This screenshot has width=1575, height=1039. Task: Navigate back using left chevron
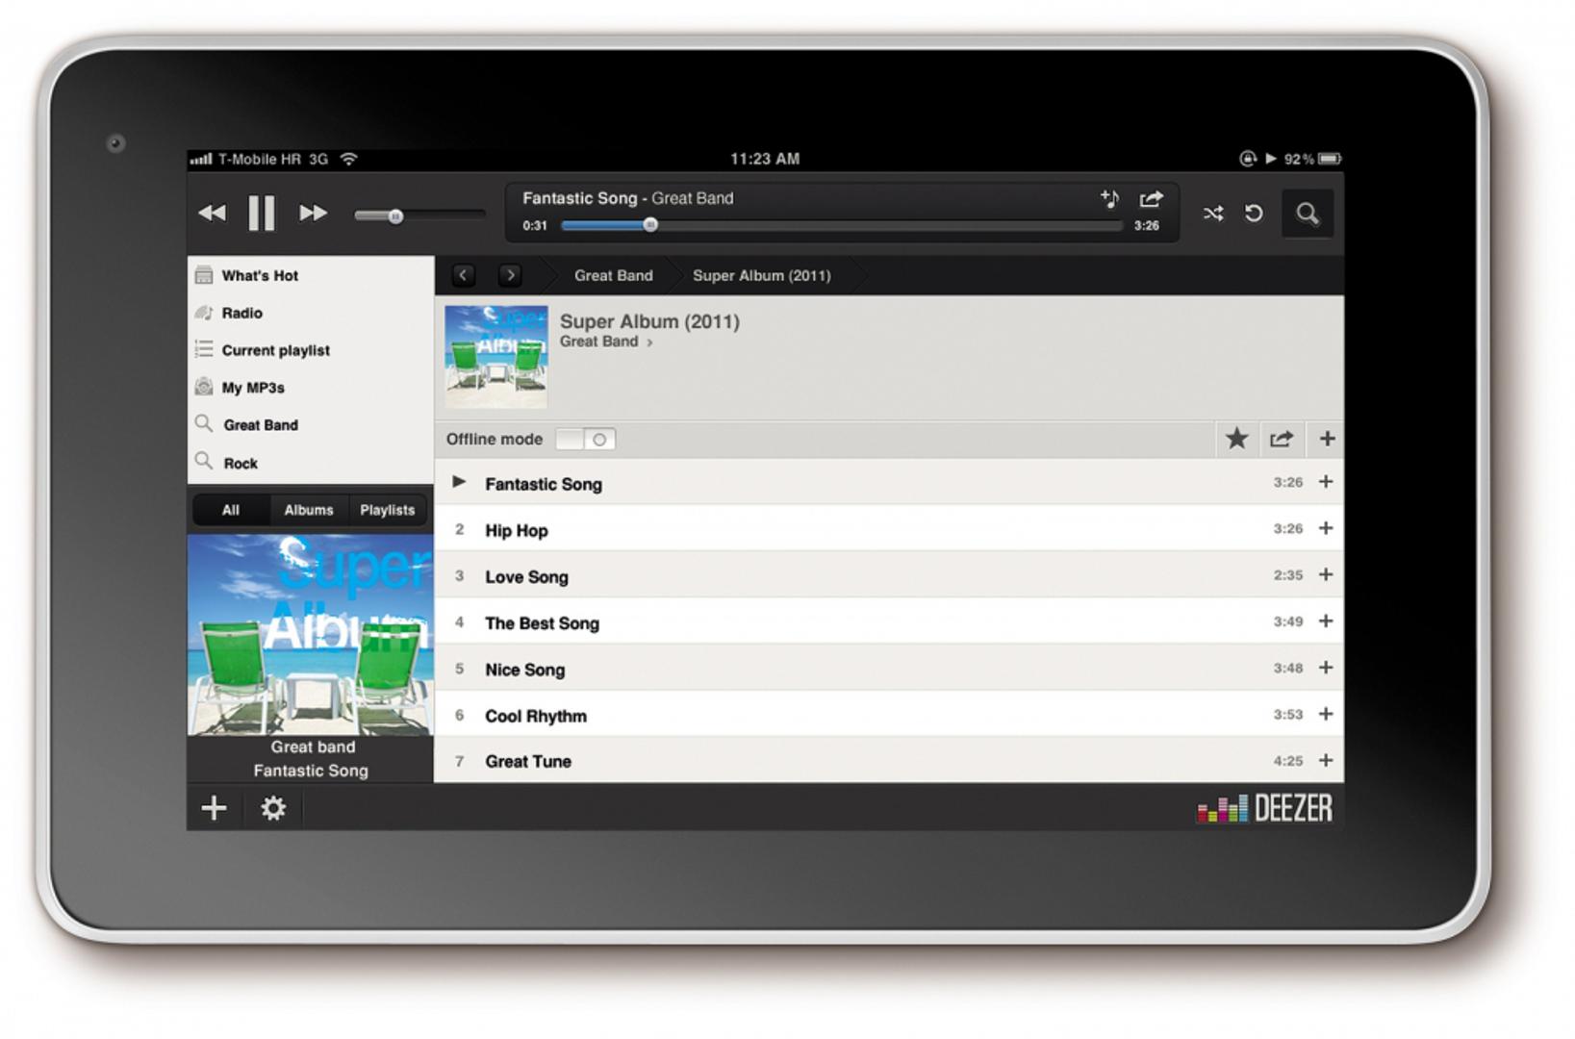point(463,275)
